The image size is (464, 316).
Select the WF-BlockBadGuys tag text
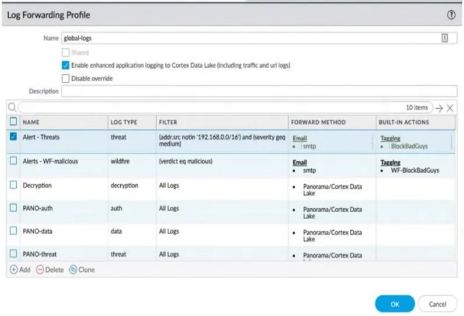pyautogui.click(x=415, y=170)
